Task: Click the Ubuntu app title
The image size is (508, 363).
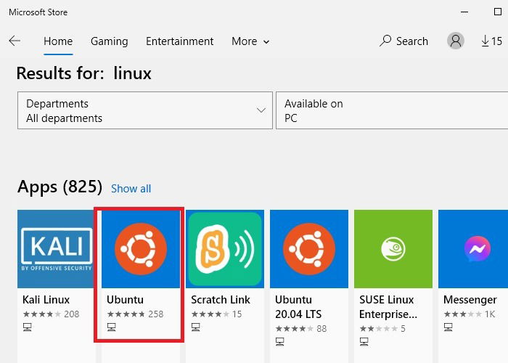Action: tap(125, 299)
